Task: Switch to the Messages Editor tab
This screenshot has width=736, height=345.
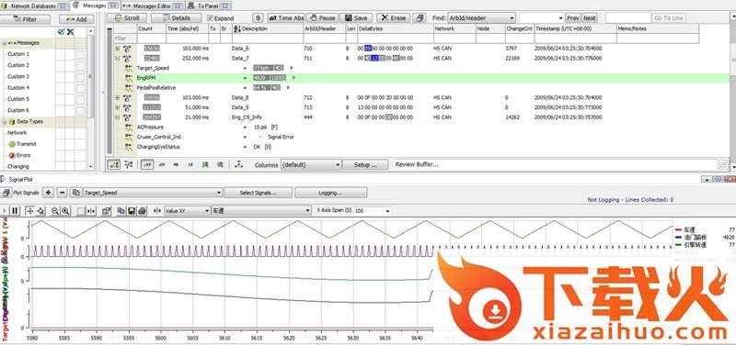Action: [x=153, y=6]
